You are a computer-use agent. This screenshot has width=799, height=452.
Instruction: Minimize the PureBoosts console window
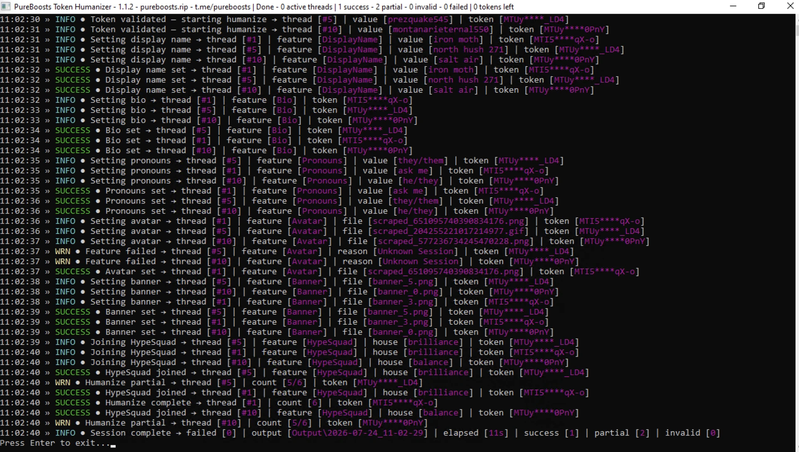(733, 7)
